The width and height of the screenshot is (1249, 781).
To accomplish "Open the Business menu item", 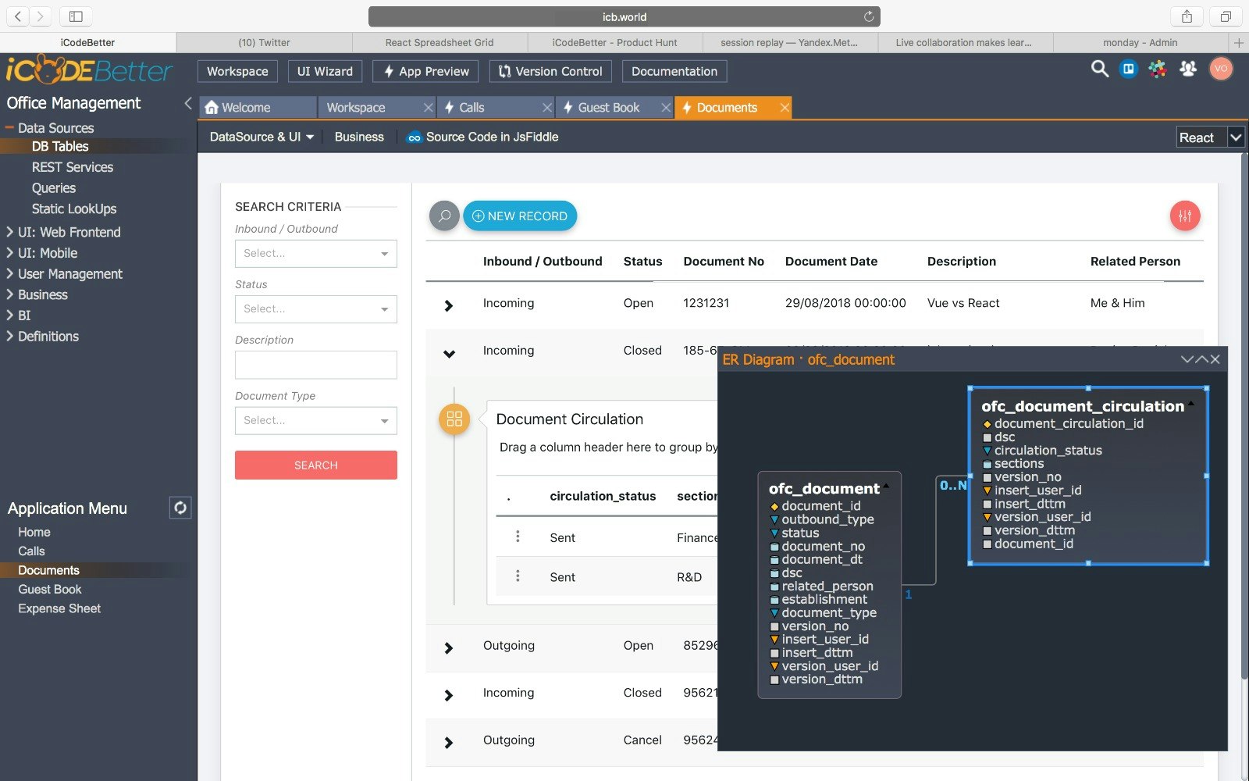I will (359, 137).
